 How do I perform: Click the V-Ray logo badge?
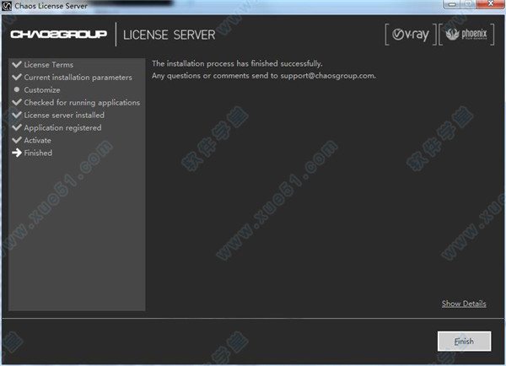409,35
